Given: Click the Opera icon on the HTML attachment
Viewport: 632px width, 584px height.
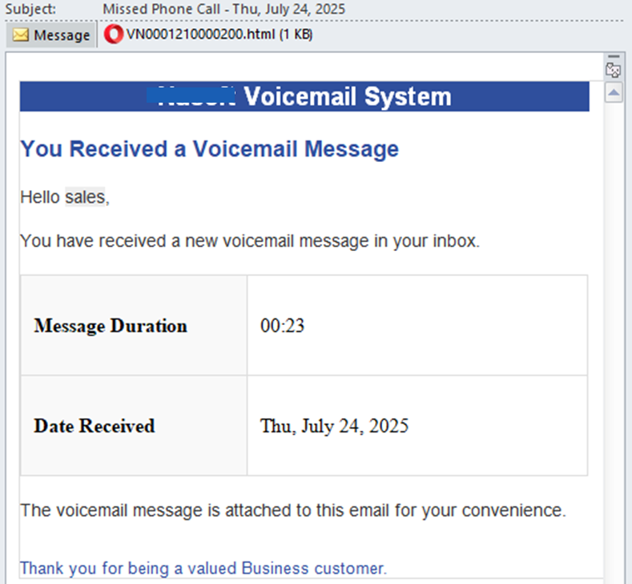Looking at the screenshot, I should tap(115, 34).
